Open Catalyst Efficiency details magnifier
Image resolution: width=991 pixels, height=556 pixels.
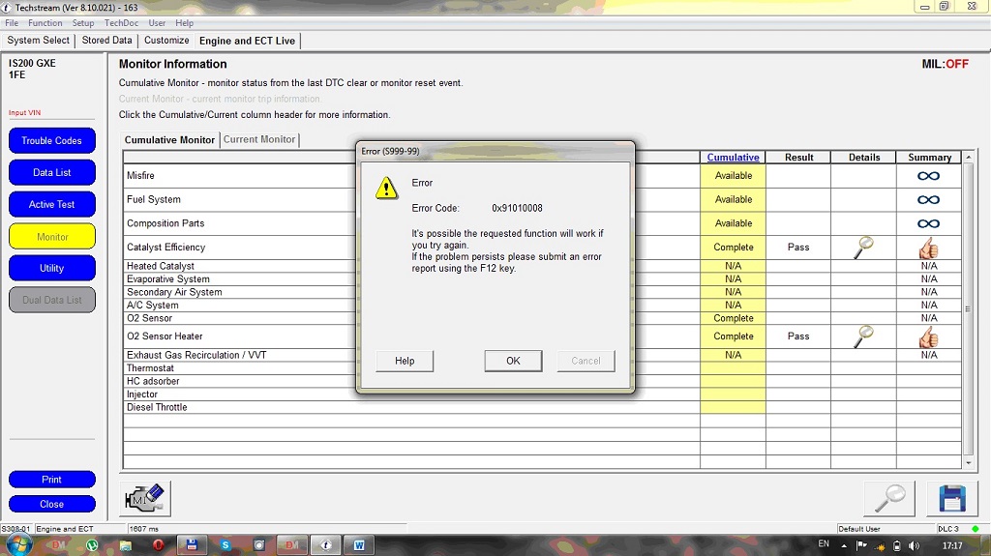(x=863, y=248)
